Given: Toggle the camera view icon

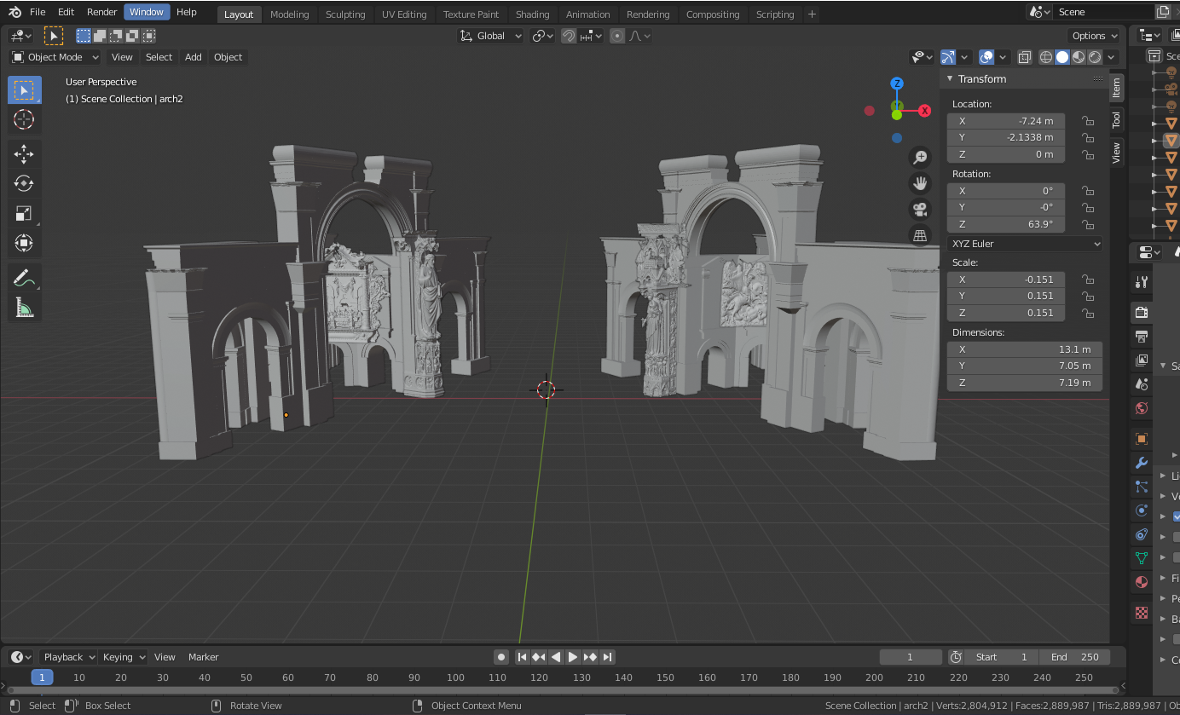Looking at the screenshot, I should click(x=920, y=209).
